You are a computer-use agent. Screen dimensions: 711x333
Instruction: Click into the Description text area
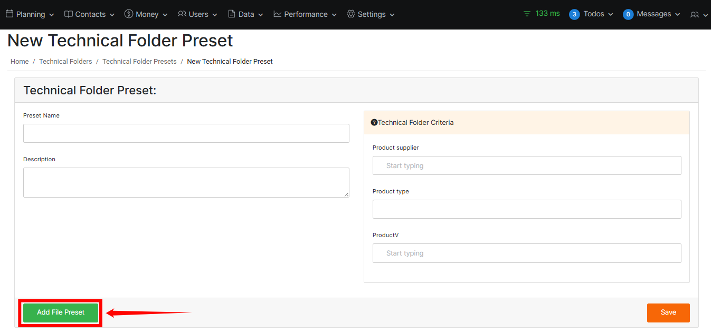pos(186,182)
